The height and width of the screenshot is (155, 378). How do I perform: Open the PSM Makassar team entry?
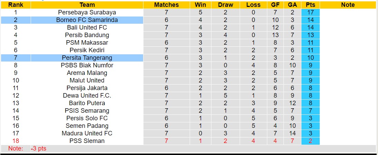tap(87, 43)
